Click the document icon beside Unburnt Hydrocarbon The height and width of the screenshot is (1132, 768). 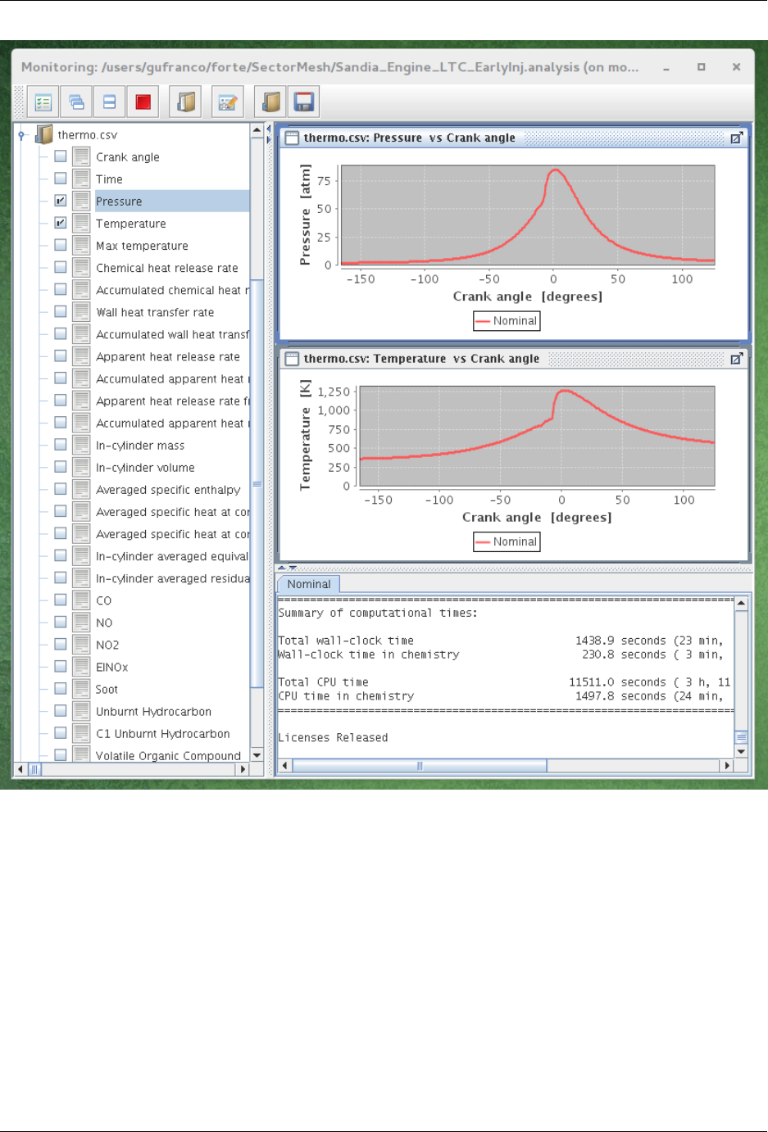(x=81, y=711)
